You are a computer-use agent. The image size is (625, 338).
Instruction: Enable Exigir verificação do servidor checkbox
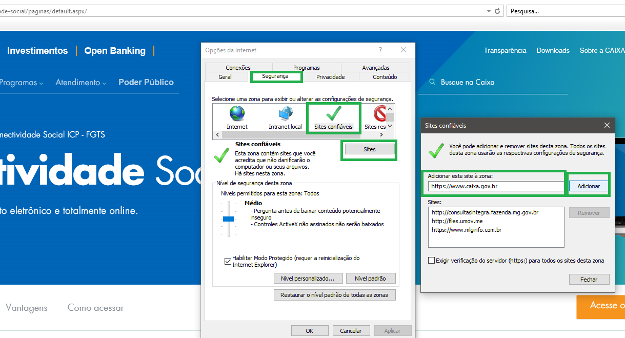coord(431,261)
